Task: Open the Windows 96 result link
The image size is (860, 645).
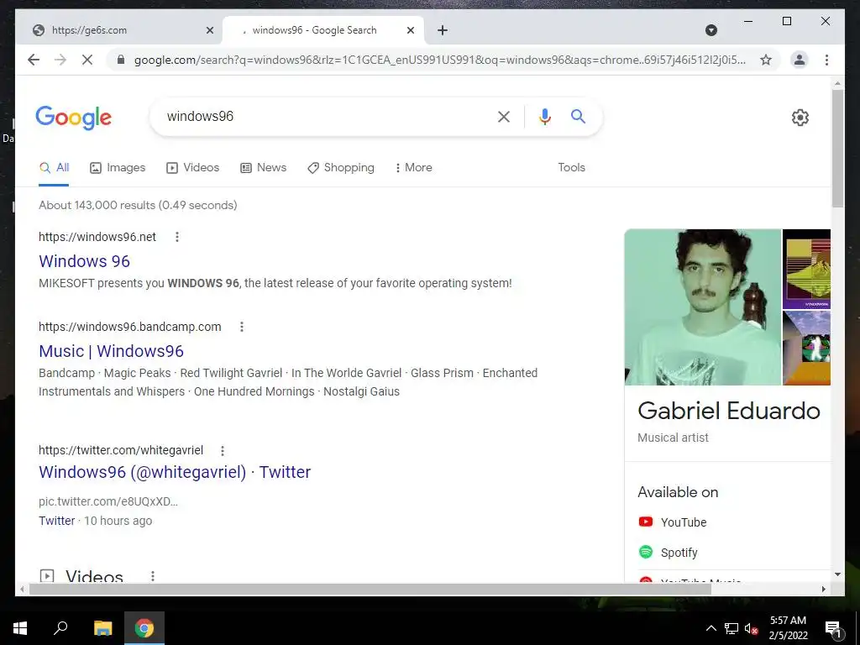Action: [85, 261]
